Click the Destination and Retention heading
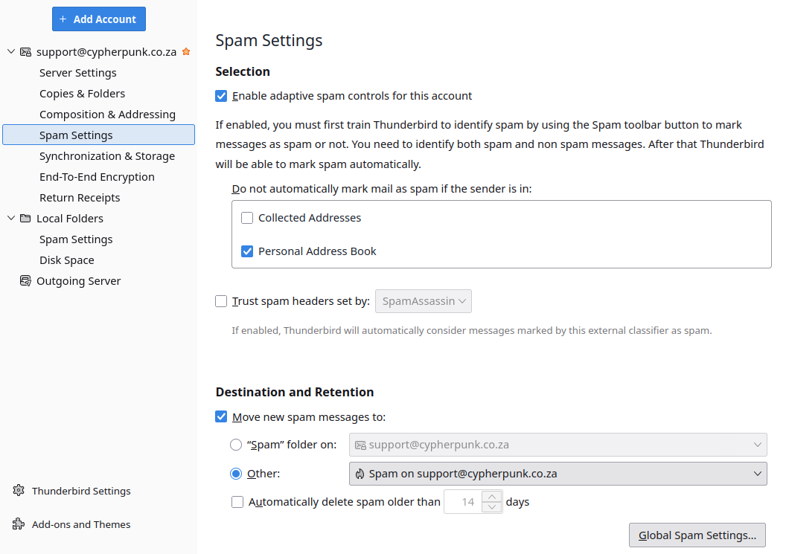The image size is (789, 554). pyautogui.click(x=294, y=392)
